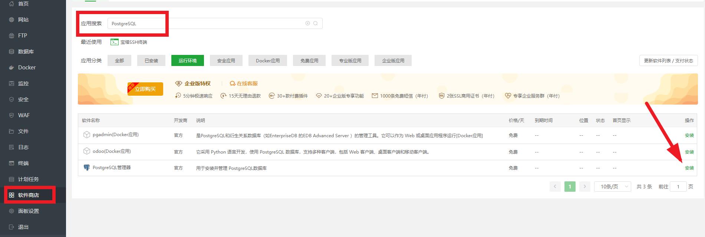Open the 首页 home icon in sidebar
The height and width of the screenshot is (237, 705).
[11, 4]
